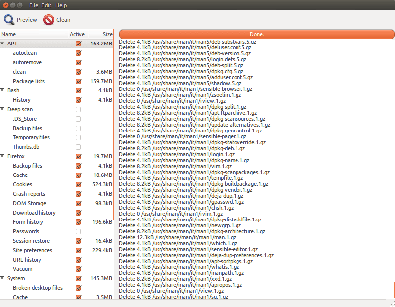Uncheck APT autoremove option
The image size is (395, 307).
(79, 62)
